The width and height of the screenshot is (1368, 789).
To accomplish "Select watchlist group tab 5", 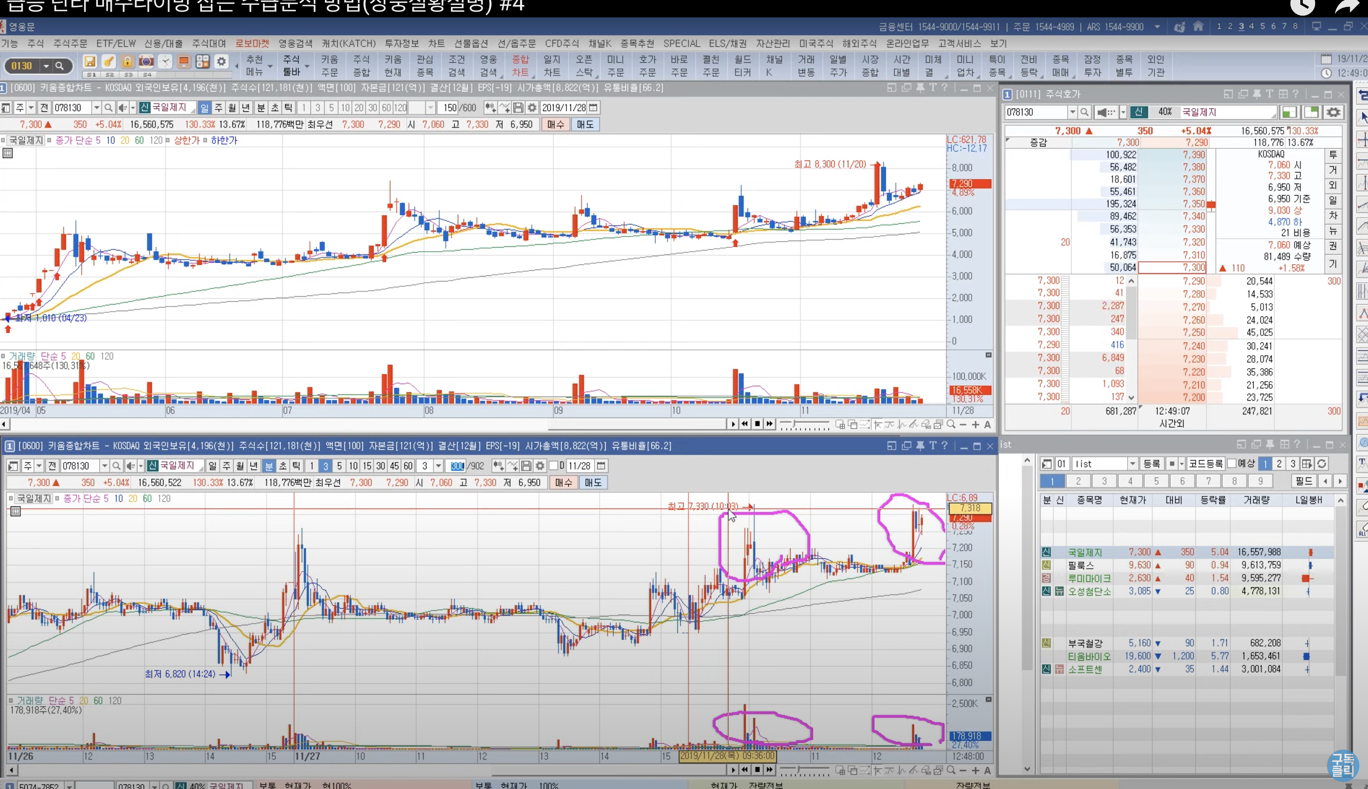I will [1156, 481].
